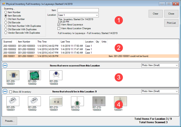The width and height of the screenshot is (181, 127).
Task: Select the emerald ring photo 001-210-1000002
Action: click(77, 101)
